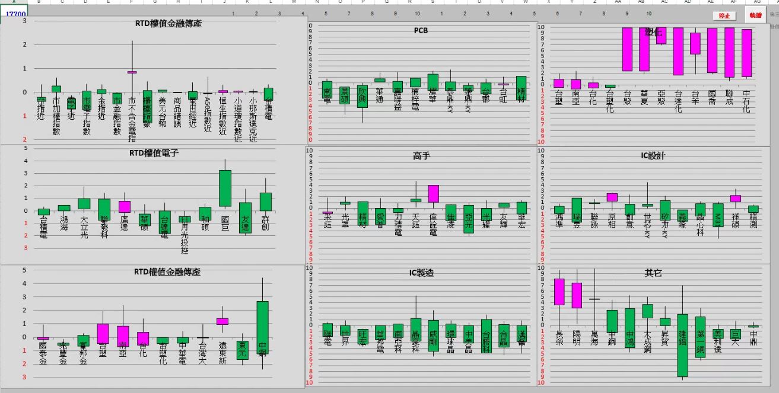
Task: Click the 華通 candle in PCB chart
Action: (380, 80)
